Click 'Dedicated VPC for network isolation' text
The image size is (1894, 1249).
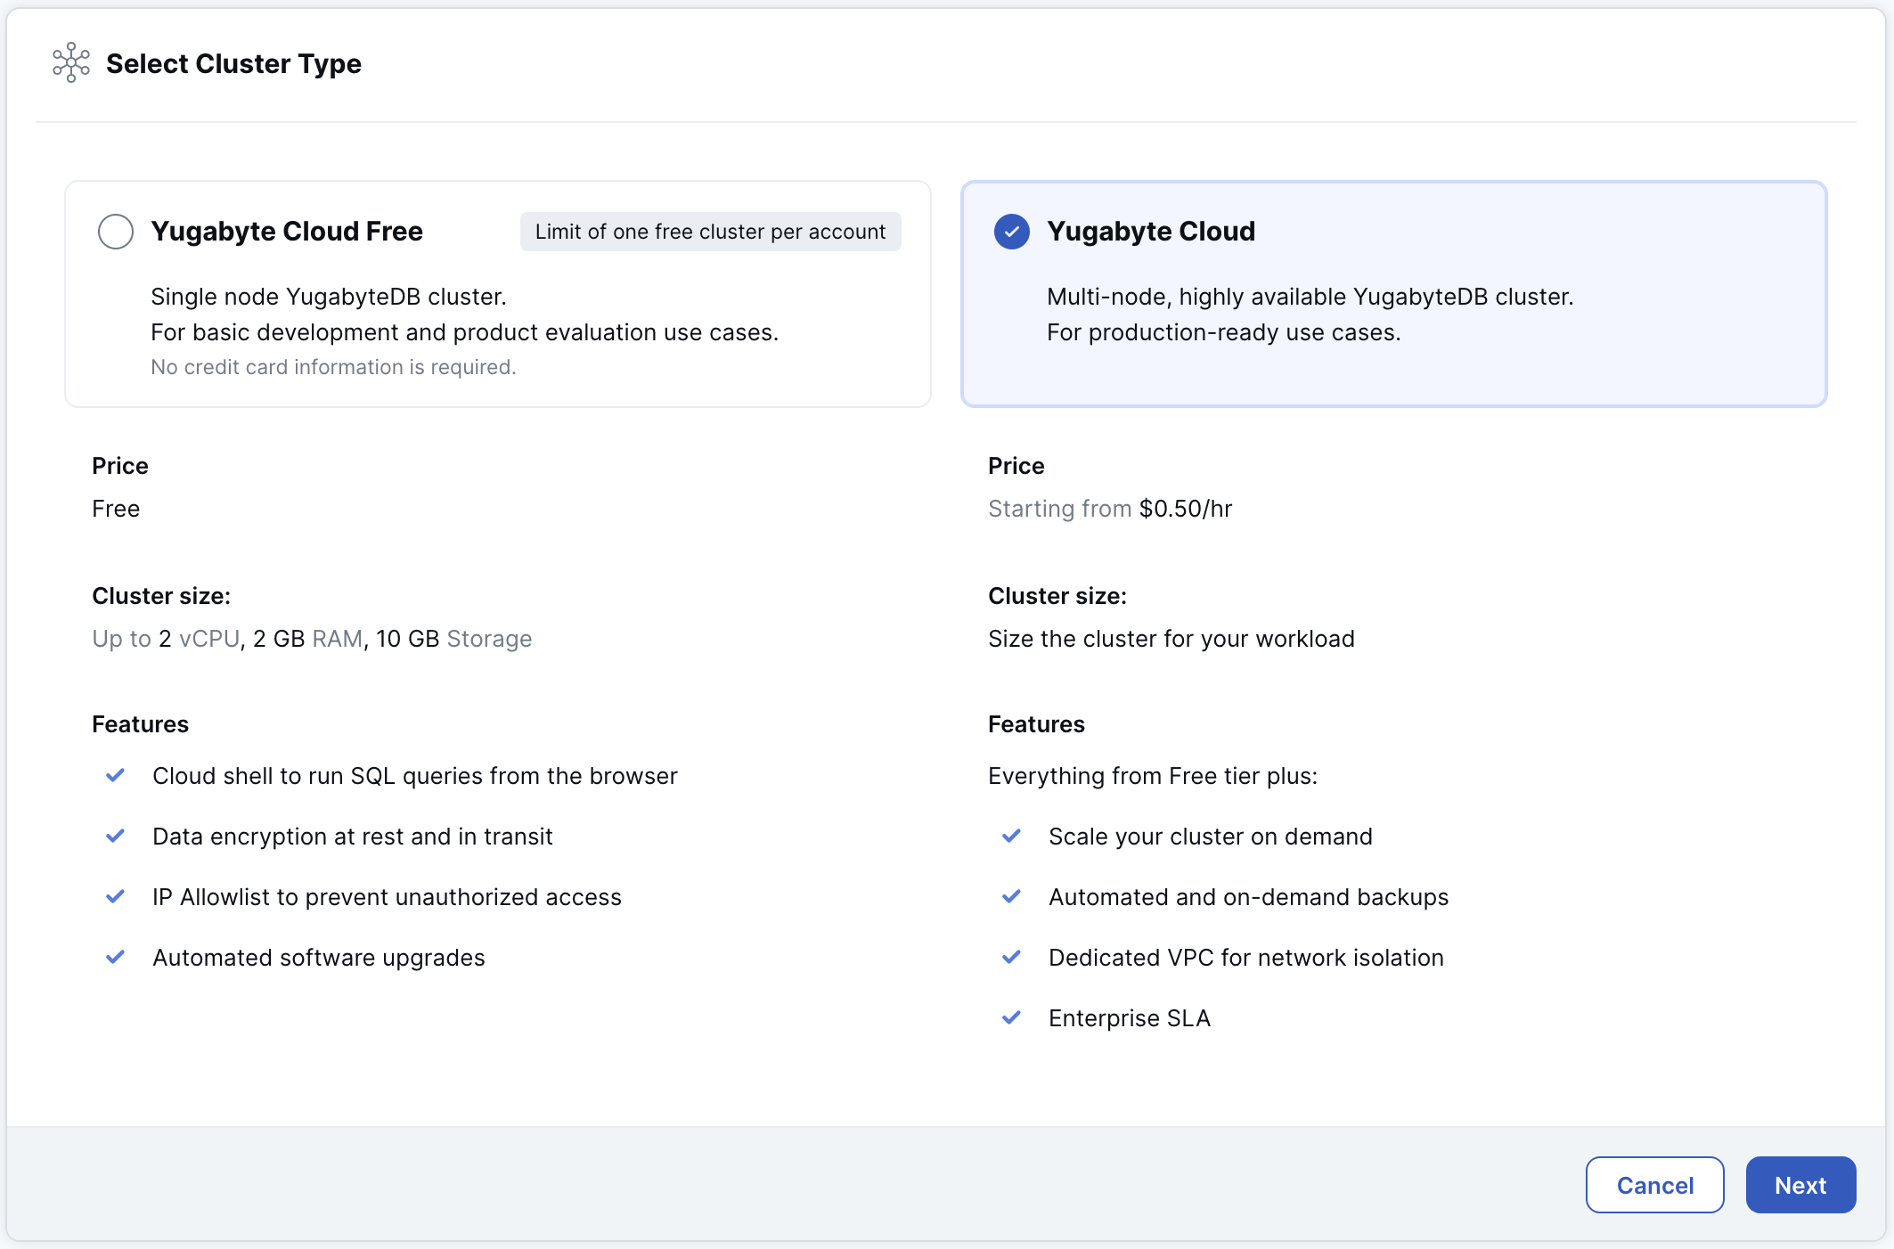(1246, 958)
